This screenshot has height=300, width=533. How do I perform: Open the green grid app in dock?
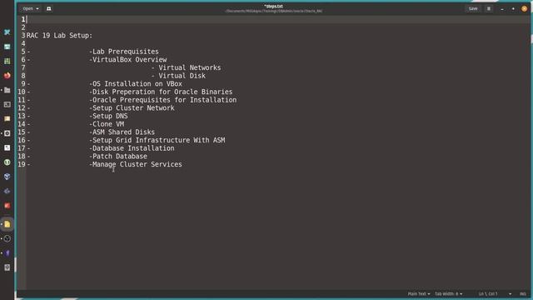click(x=7, y=61)
